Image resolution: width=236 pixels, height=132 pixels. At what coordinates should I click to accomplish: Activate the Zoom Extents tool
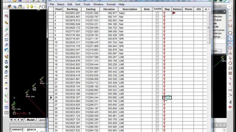6,45
